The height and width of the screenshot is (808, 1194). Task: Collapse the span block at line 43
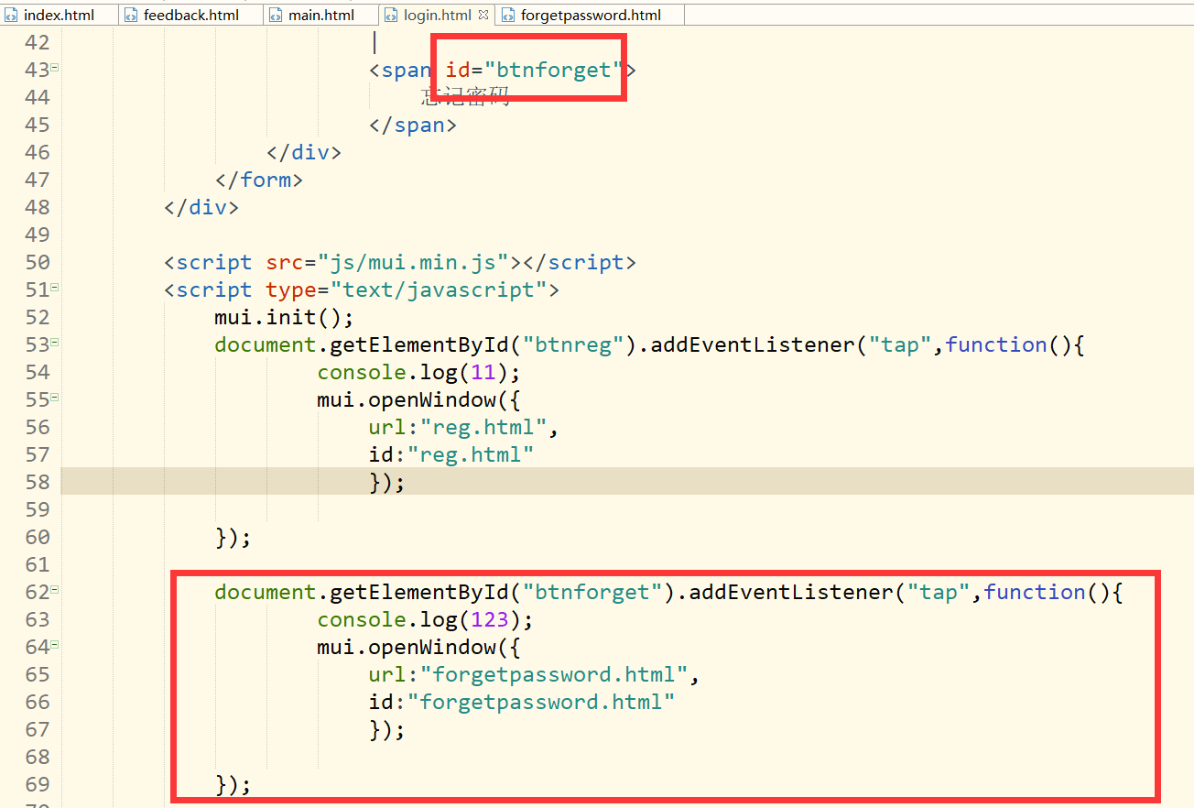pos(56,68)
